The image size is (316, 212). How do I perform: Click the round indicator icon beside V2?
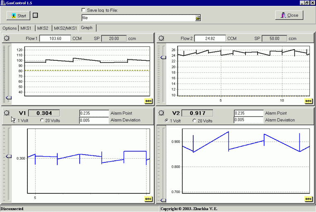(x=161, y=113)
